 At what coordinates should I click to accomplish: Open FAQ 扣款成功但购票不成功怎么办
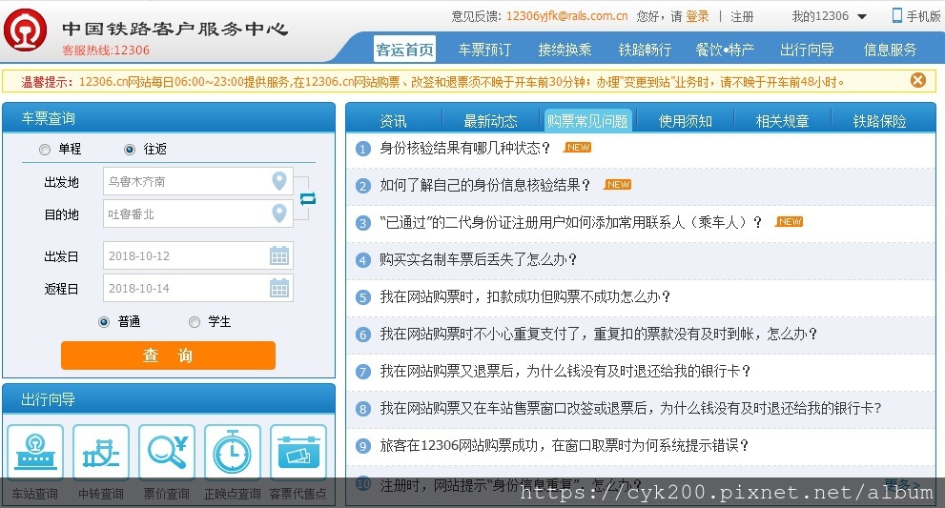(524, 297)
